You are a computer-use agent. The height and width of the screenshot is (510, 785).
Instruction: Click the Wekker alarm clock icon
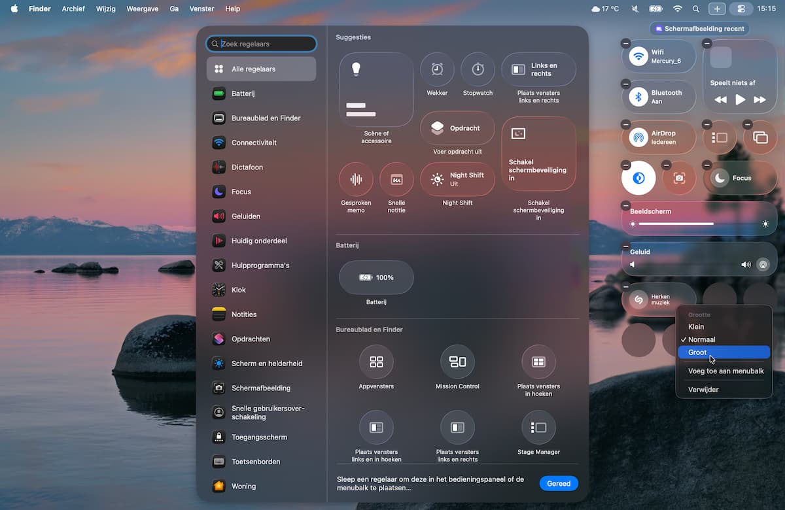click(x=437, y=69)
